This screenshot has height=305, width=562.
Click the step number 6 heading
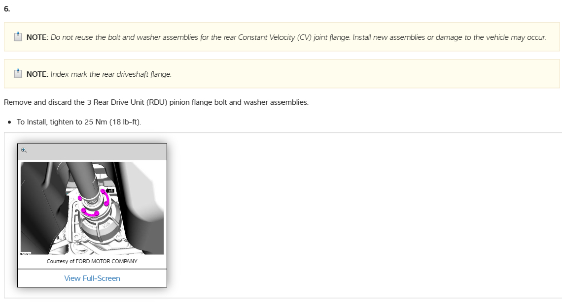tap(7, 9)
